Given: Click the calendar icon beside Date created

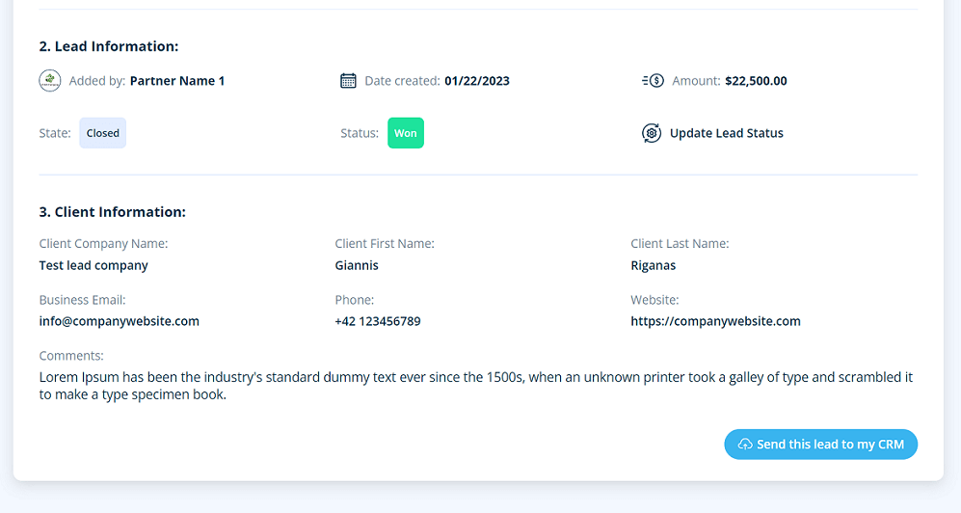Looking at the screenshot, I should [x=349, y=81].
